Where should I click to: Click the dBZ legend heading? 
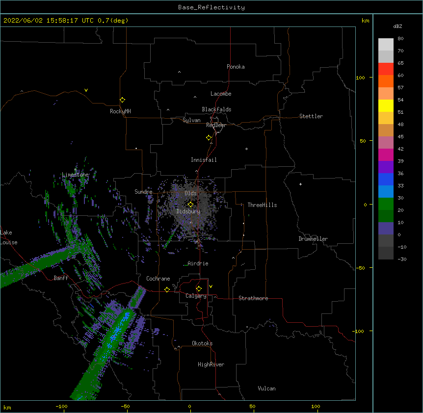tap(397, 26)
